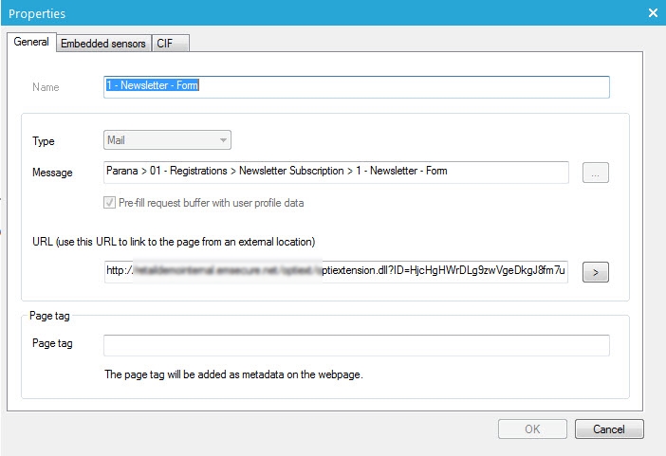Close the Properties dialog with the X

(653, 13)
